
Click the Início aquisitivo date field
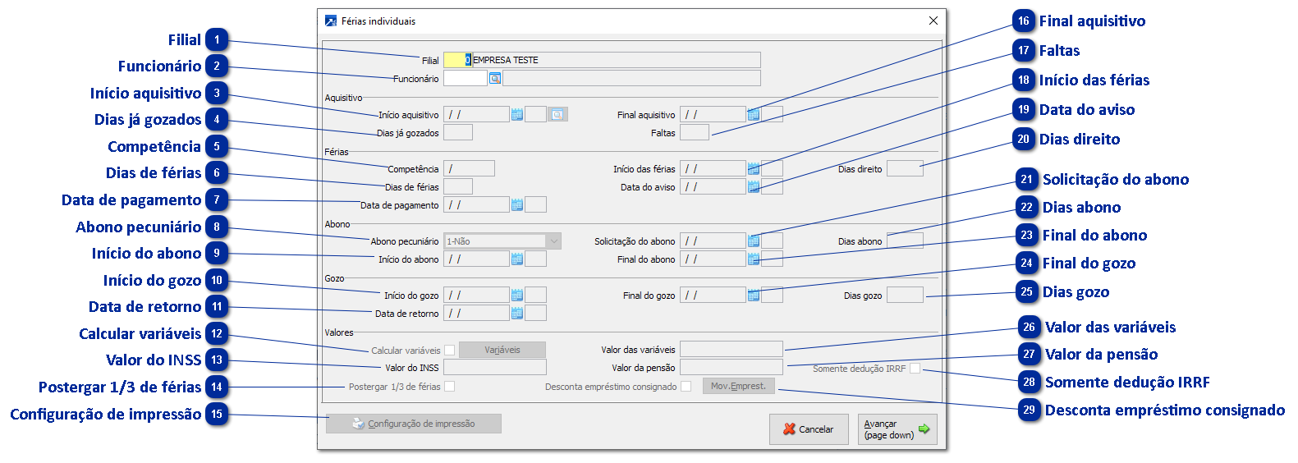[x=476, y=114]
